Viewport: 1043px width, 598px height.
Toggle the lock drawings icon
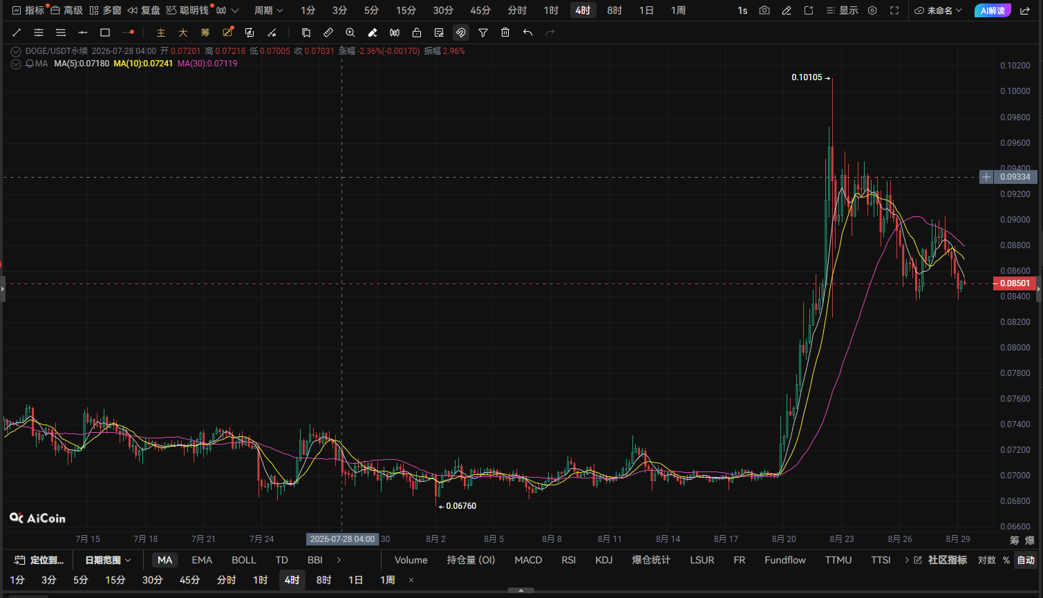click(417, 32)
